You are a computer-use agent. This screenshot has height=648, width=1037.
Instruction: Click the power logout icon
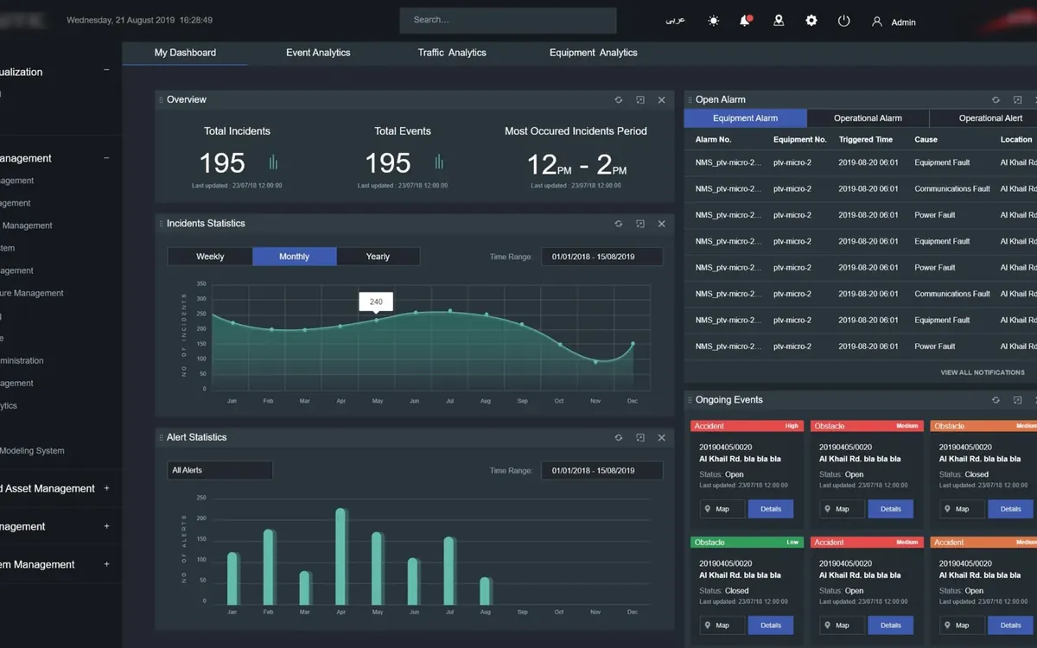point(844,21)
